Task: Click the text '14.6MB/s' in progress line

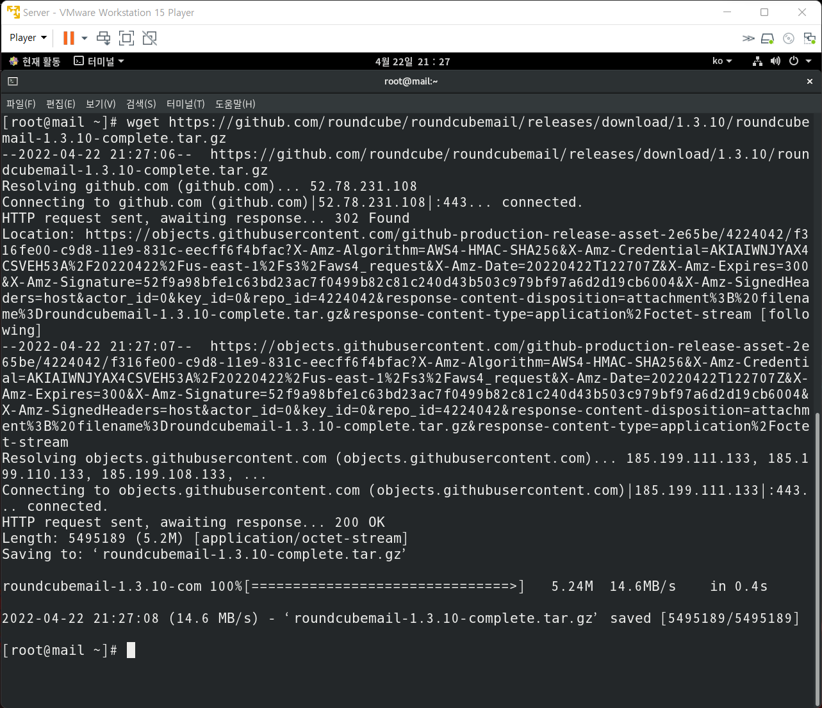Action: [x=643, y=586]
